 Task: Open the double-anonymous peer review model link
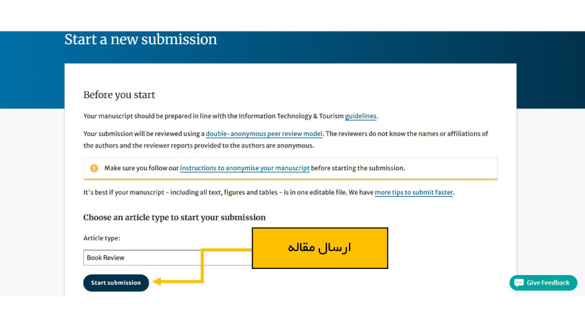coord(264,134)
